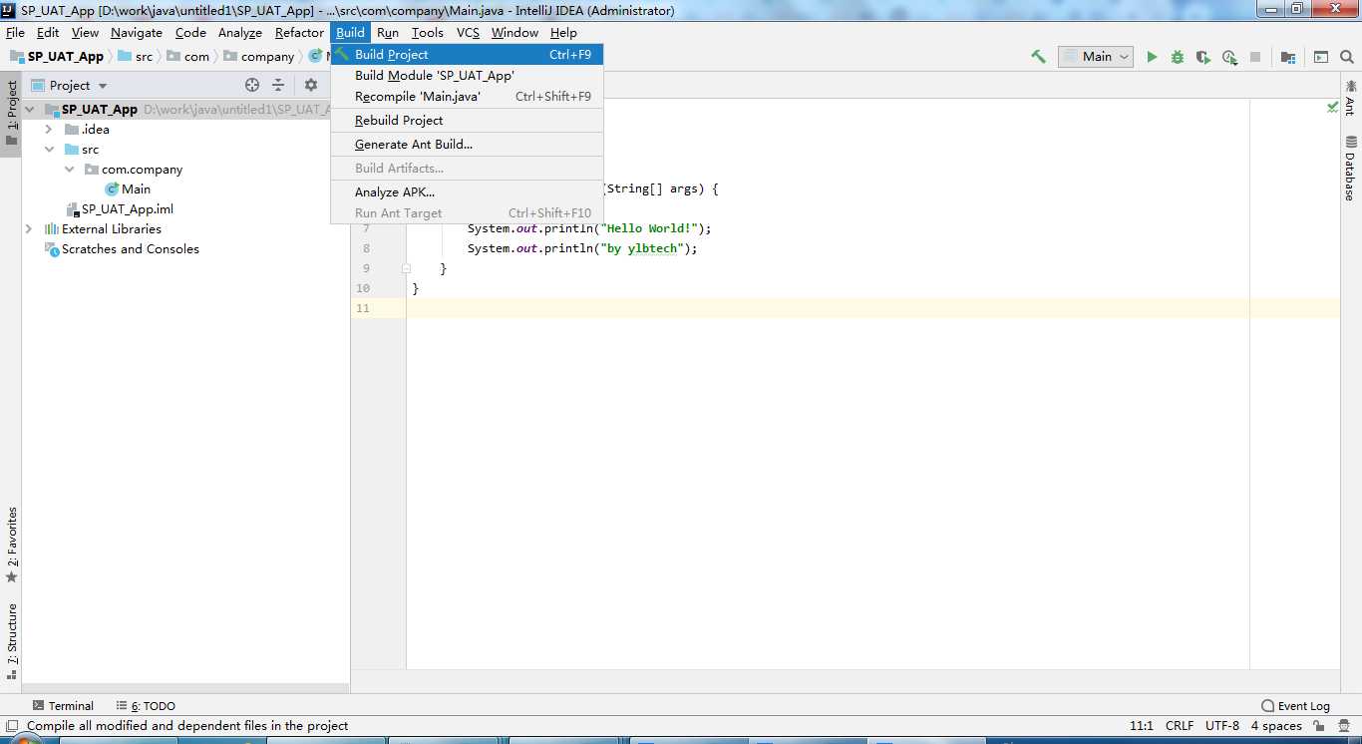Click the 4 spaces indent selector

(x=1276, y=726)
